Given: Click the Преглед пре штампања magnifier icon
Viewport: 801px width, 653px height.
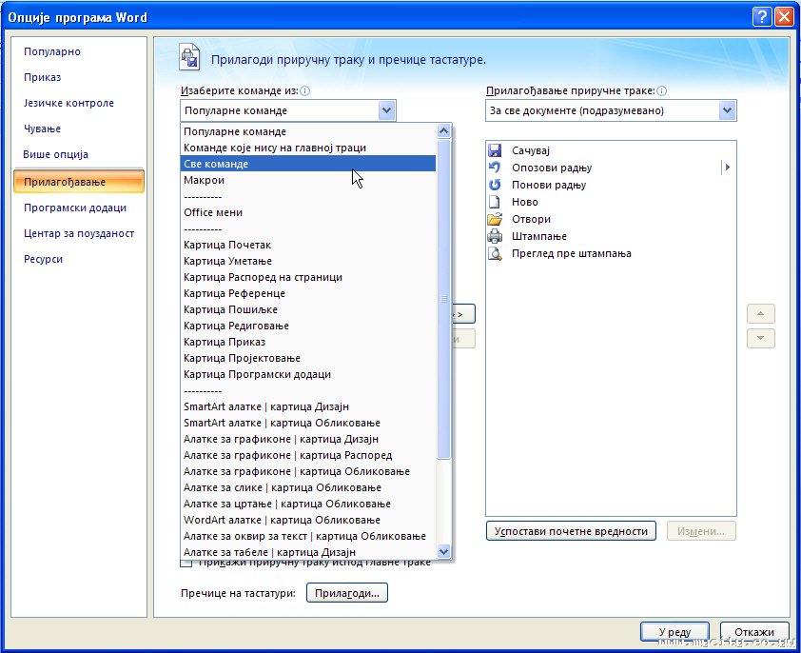Looking at the screenshot, I should click(495, 253).
